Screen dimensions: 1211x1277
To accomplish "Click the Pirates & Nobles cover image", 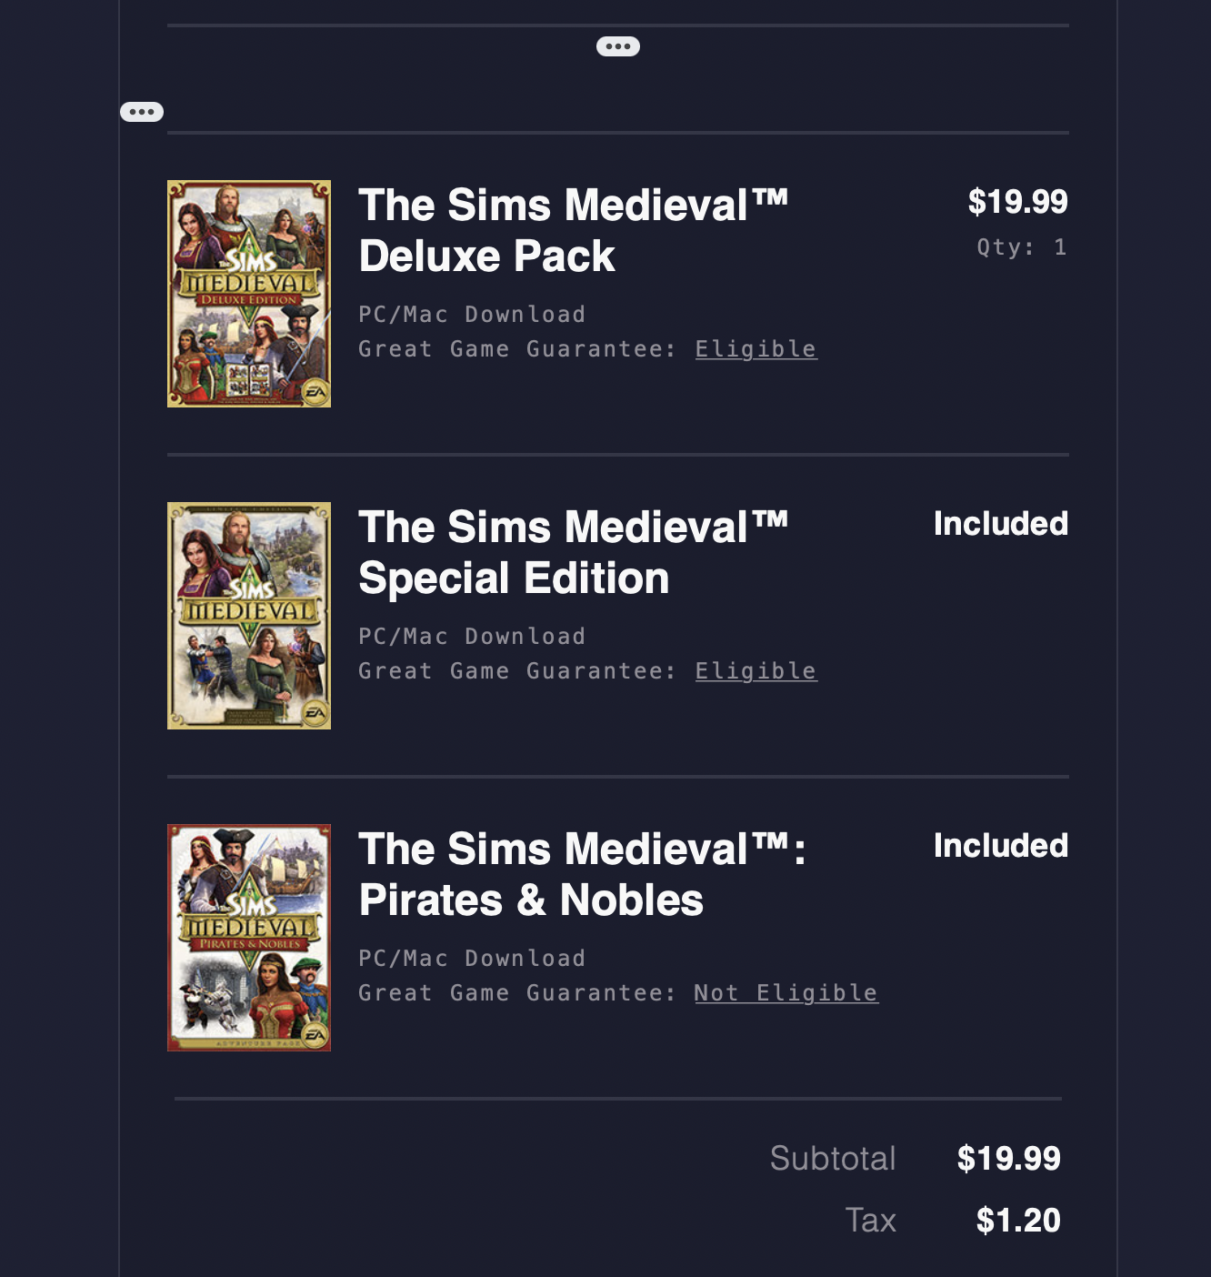I will 248,938.
